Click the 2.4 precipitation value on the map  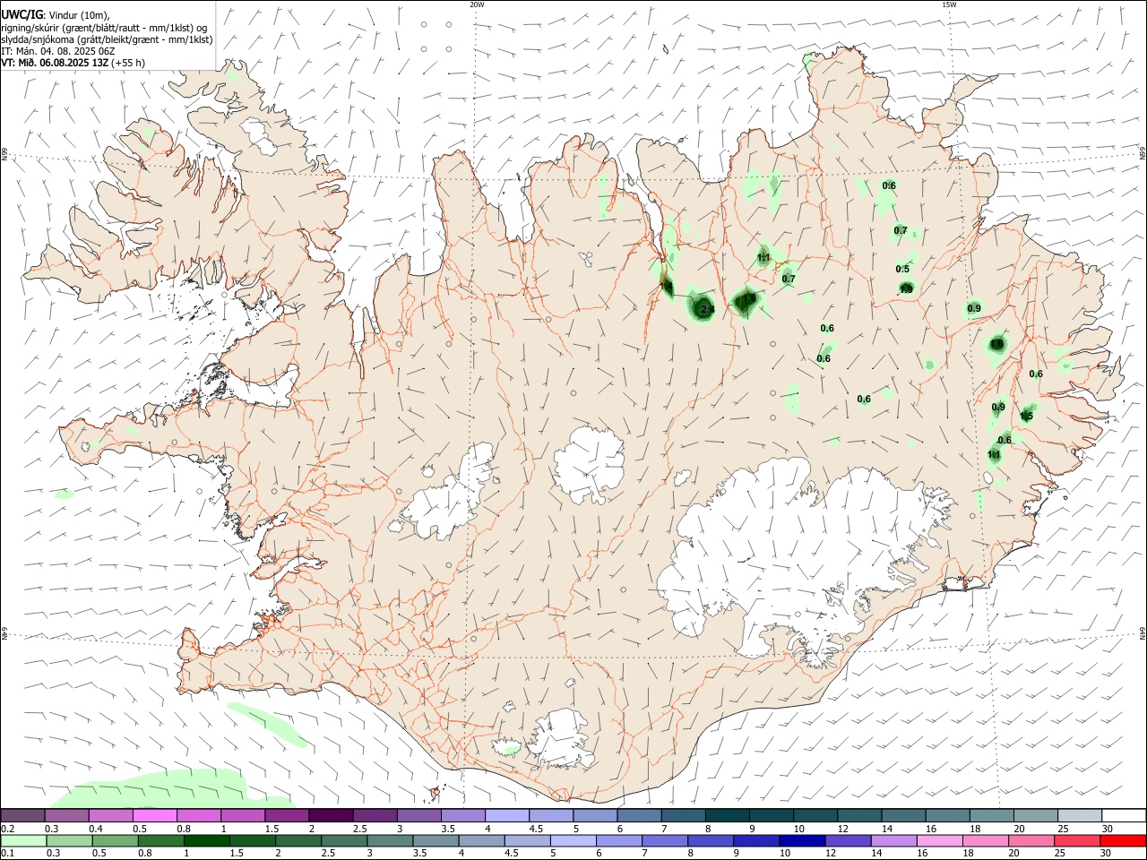click(x=707, y=309)
